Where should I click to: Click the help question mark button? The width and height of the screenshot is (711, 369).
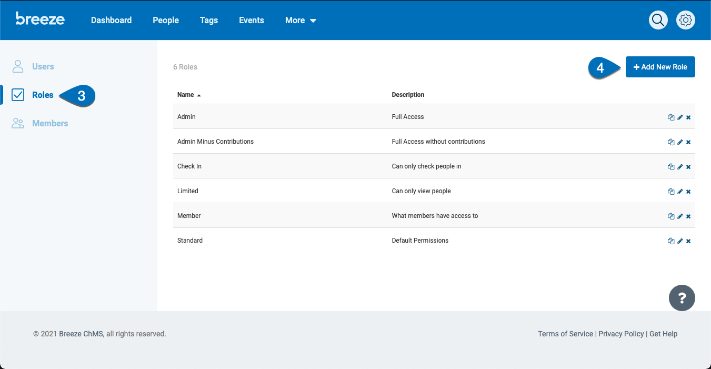tap(682, 298)
